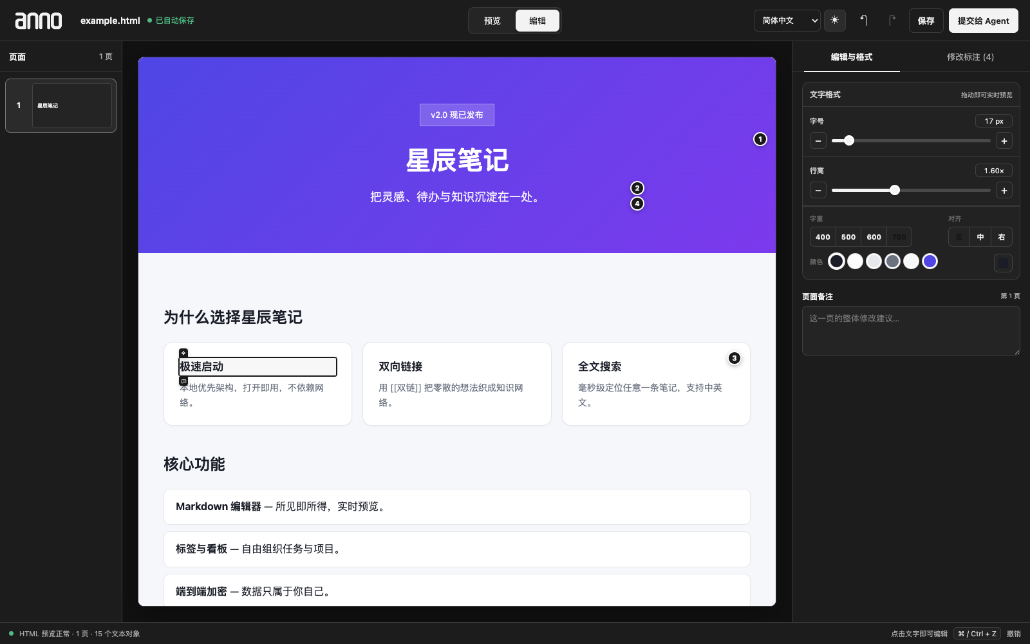Increase line height with plus button
1030x644 pixels.
click(x=1004, y=191)
